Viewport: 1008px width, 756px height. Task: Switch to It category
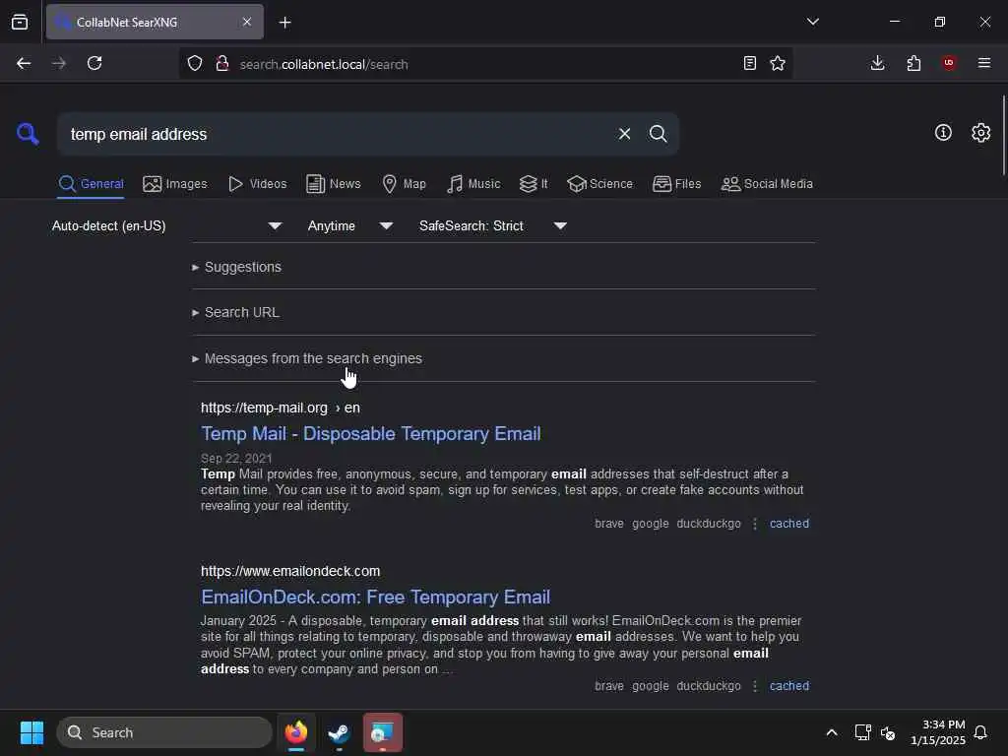(534, 184)
